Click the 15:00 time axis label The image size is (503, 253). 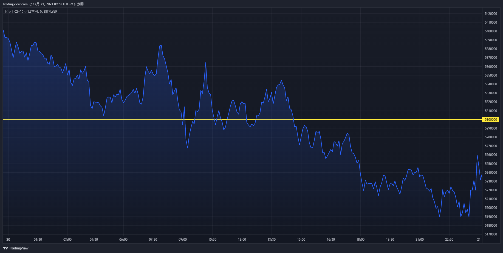click(x=301, y=240)
